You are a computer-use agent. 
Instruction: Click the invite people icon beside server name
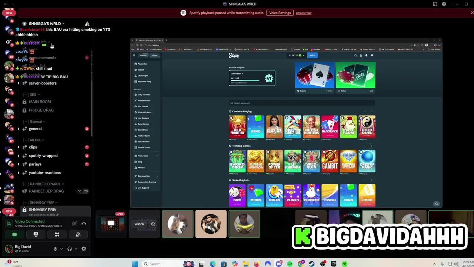click(87, 24)
